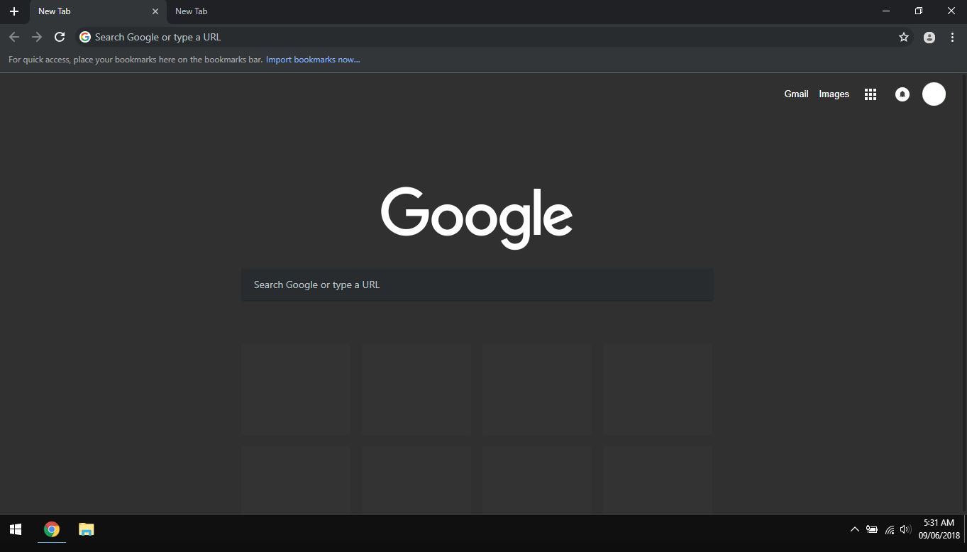Bookmark this page with the star icon

904,37
